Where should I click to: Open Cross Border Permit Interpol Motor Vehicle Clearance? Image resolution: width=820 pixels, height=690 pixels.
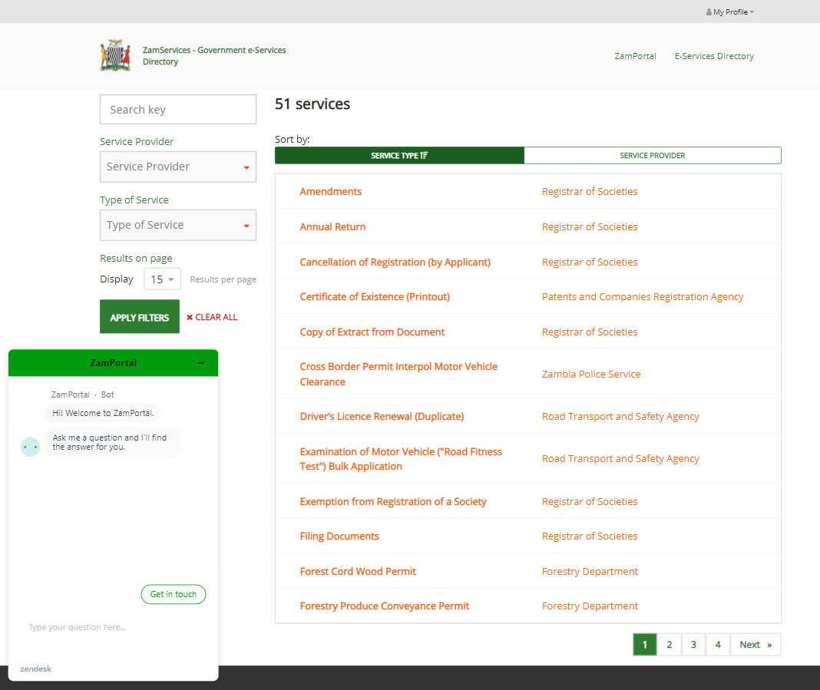point(398,374)
